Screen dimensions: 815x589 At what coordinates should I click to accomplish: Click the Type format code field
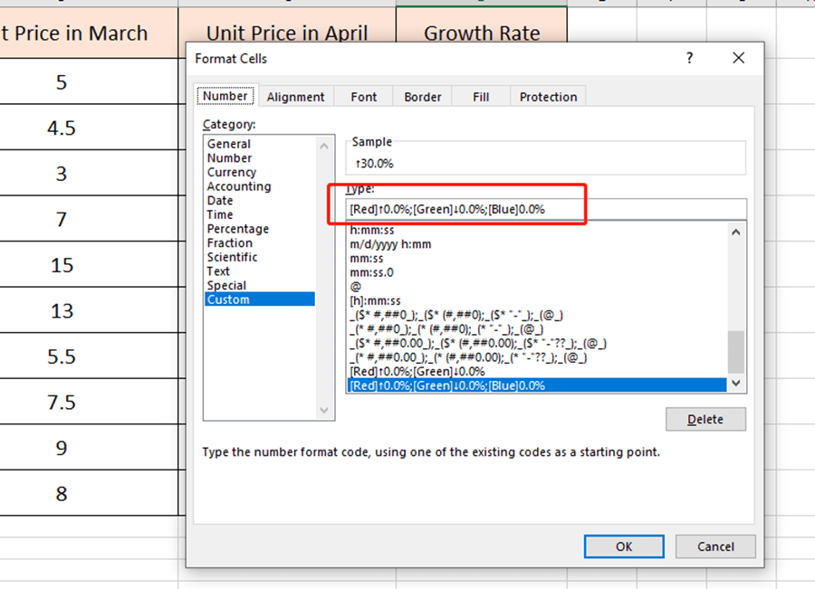click(546, 209)
